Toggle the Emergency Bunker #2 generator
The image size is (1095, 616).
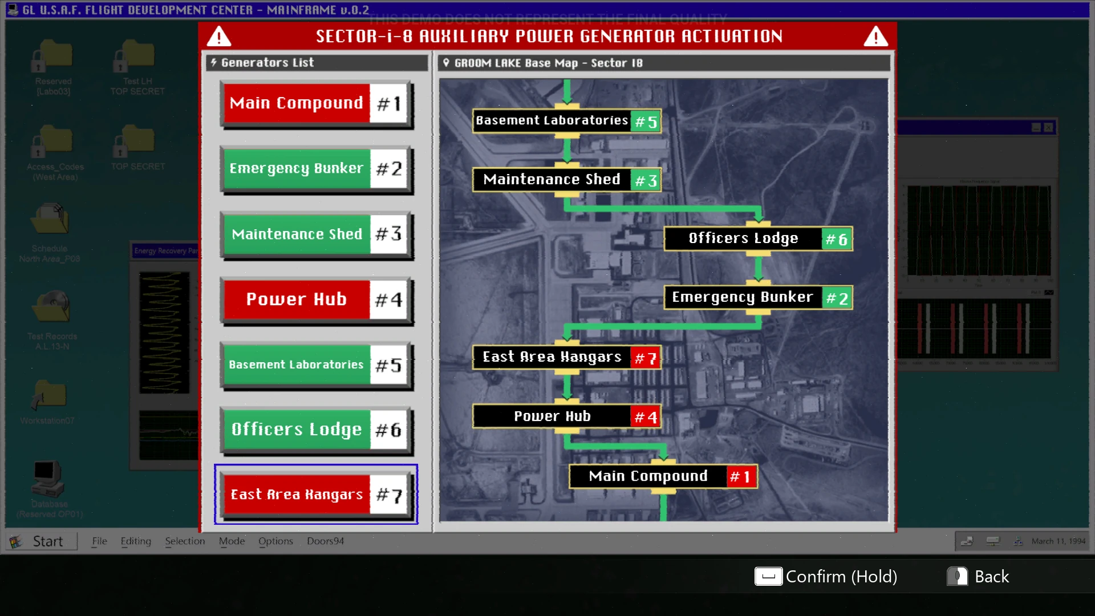click(x=315, y=169)
